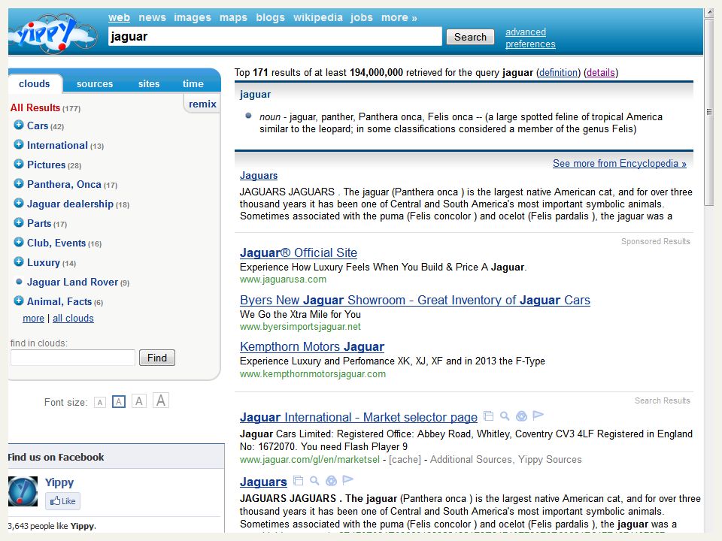
Task: Select All Results in clouds panel
Action: pyautogui.click(x=35, y=107)
